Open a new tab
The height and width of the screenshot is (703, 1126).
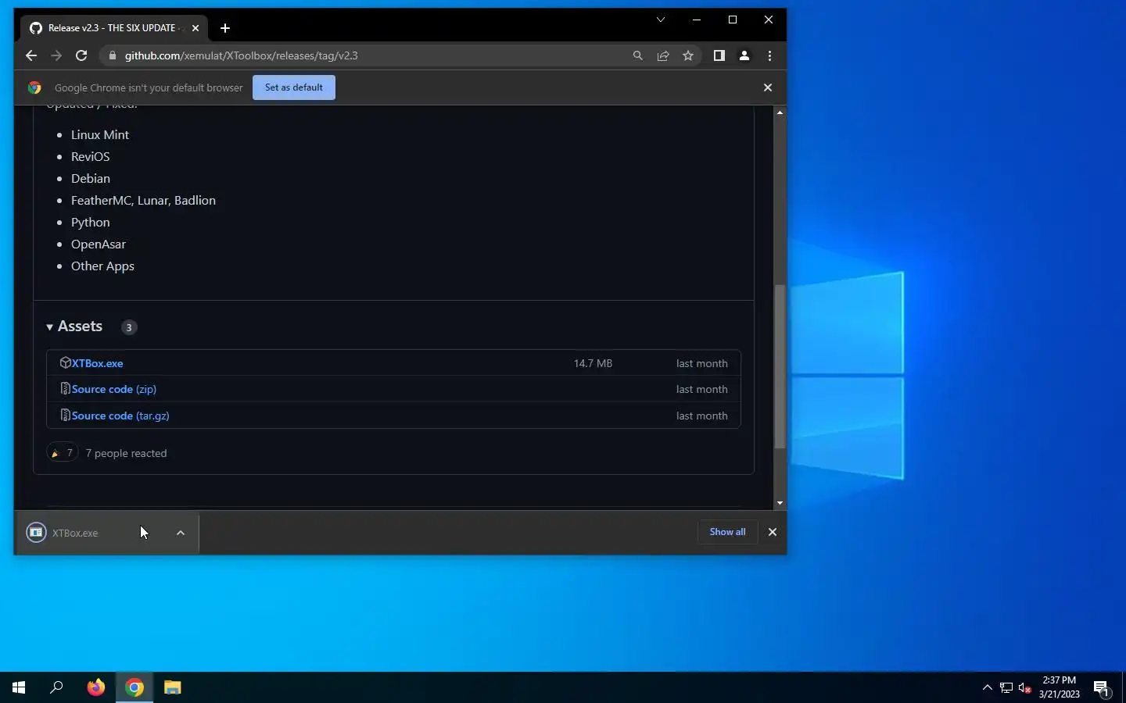coord(225,28)
